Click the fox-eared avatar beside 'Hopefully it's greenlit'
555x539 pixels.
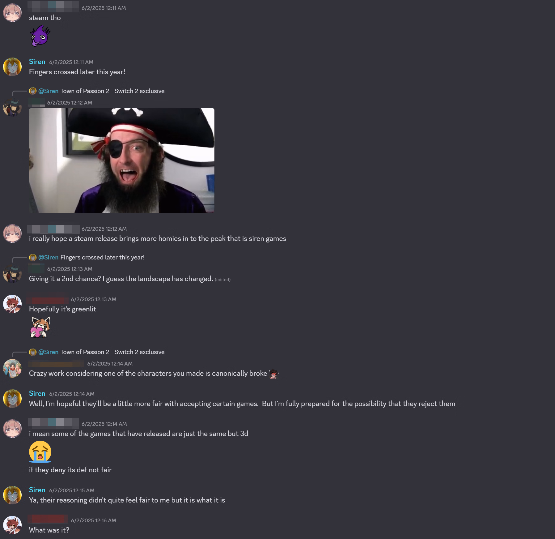tap(12, 304)
